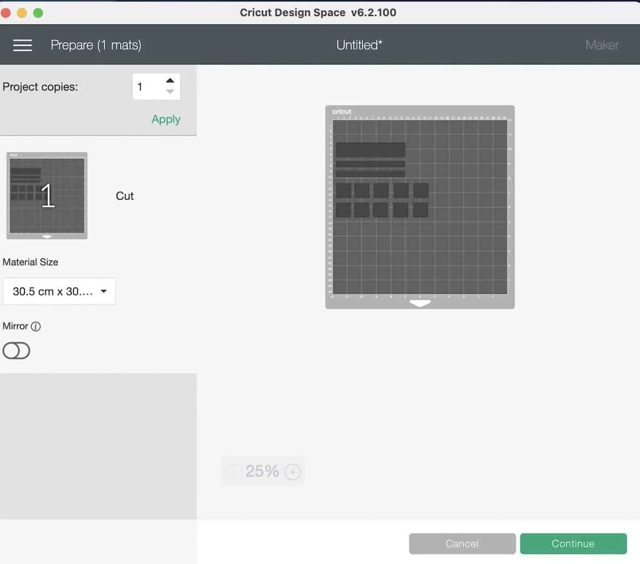Image resolution: width=640 pixels, height=564 pixels.
Task: Click the Mirror info icon
Action: tap(36, 326)
